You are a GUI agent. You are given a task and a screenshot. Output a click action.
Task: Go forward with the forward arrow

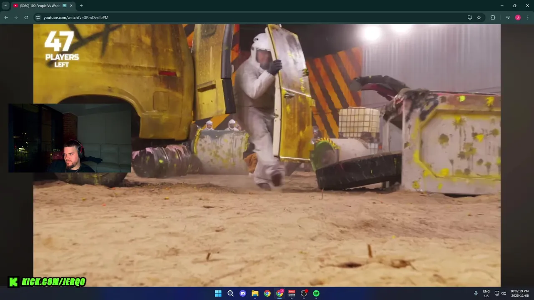[x=16, y=17]
